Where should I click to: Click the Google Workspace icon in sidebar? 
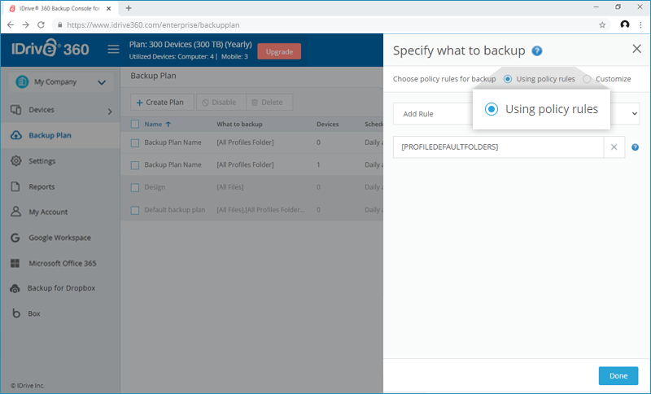tap(15, 238)
